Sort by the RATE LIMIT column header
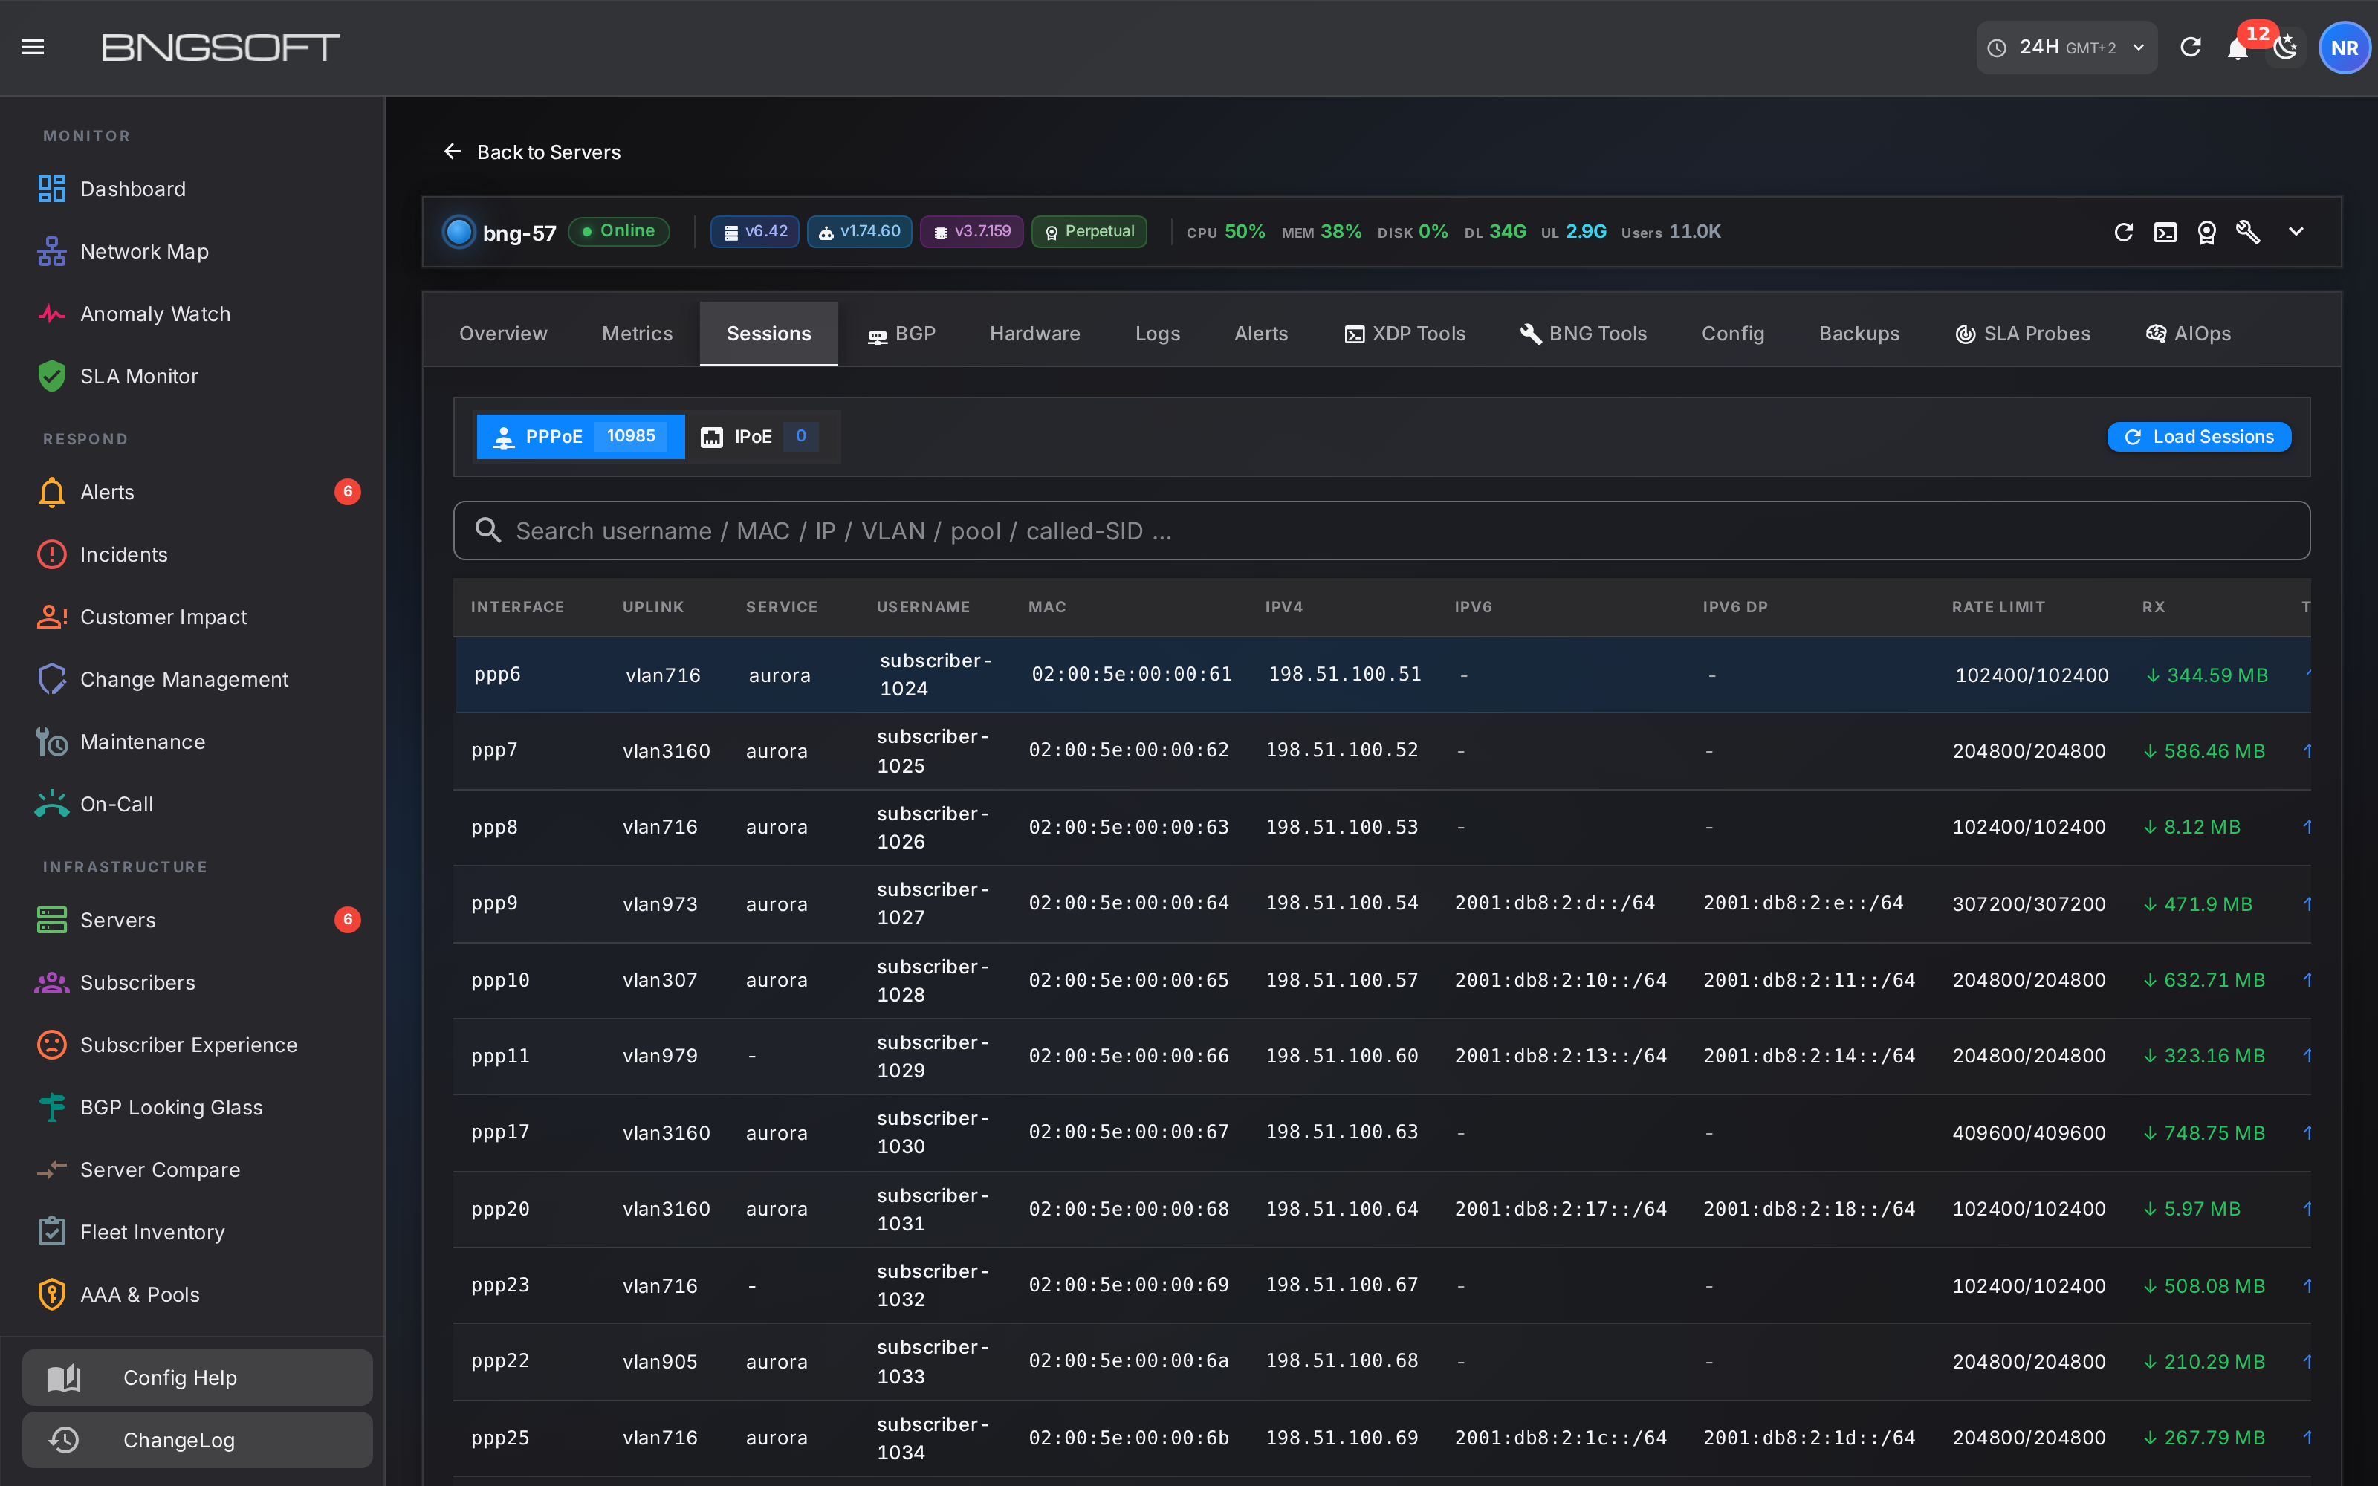Viewport: 2378px width, 1486px height. point(1999,607)
